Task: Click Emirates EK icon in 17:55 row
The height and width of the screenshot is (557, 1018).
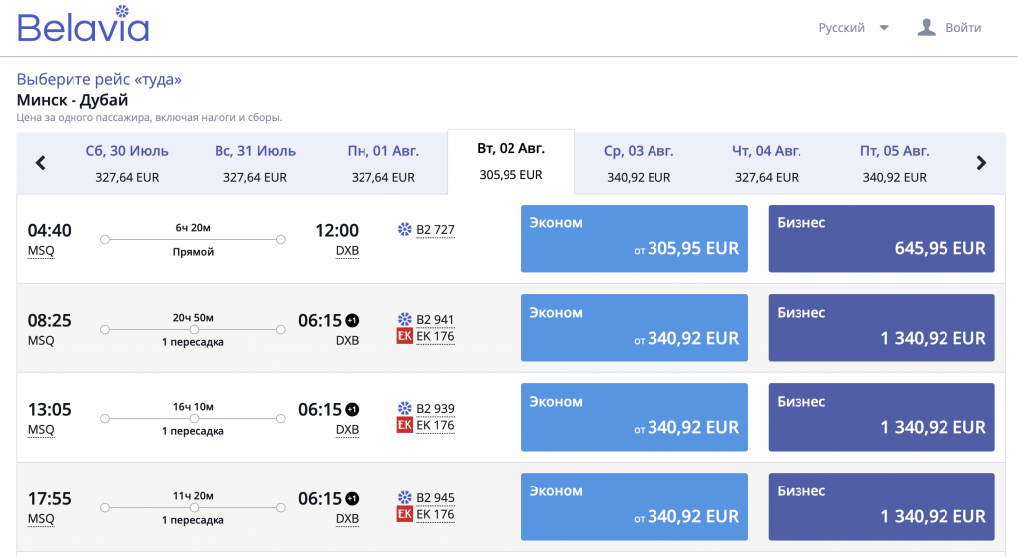Action: pos(405,514)
